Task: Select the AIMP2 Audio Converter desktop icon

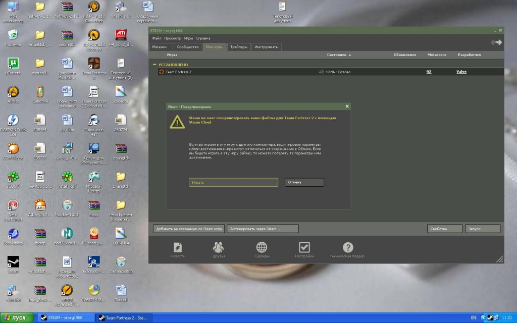Action: [94, 12]
